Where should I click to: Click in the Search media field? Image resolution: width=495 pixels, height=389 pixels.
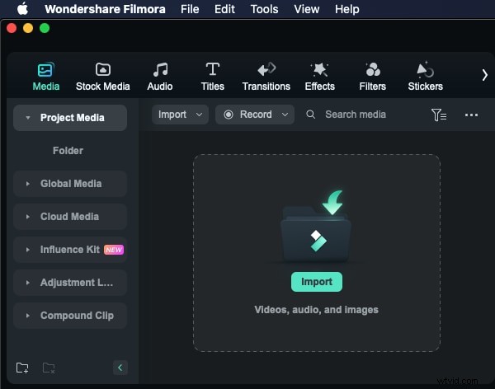click(x=363, y=115)
